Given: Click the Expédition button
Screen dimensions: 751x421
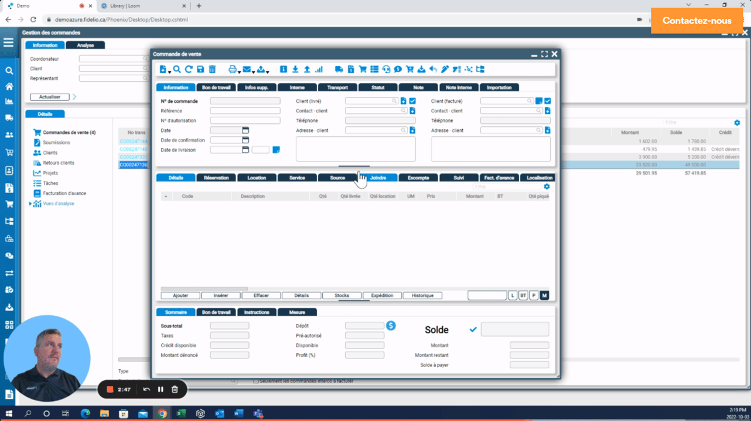Looking at the screenshot, I should [383, 296].
